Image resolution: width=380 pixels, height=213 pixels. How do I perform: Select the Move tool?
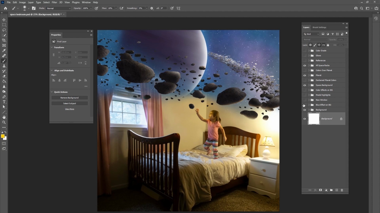tap(4, 20)
